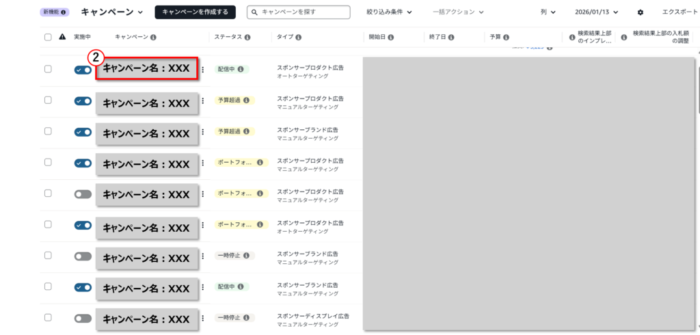Tick the select-all checkbox in table header
Image resolution: width=700 pixels, height=335 pixels.
[48, 37]
